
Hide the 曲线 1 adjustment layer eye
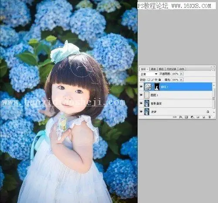[141, 87]
